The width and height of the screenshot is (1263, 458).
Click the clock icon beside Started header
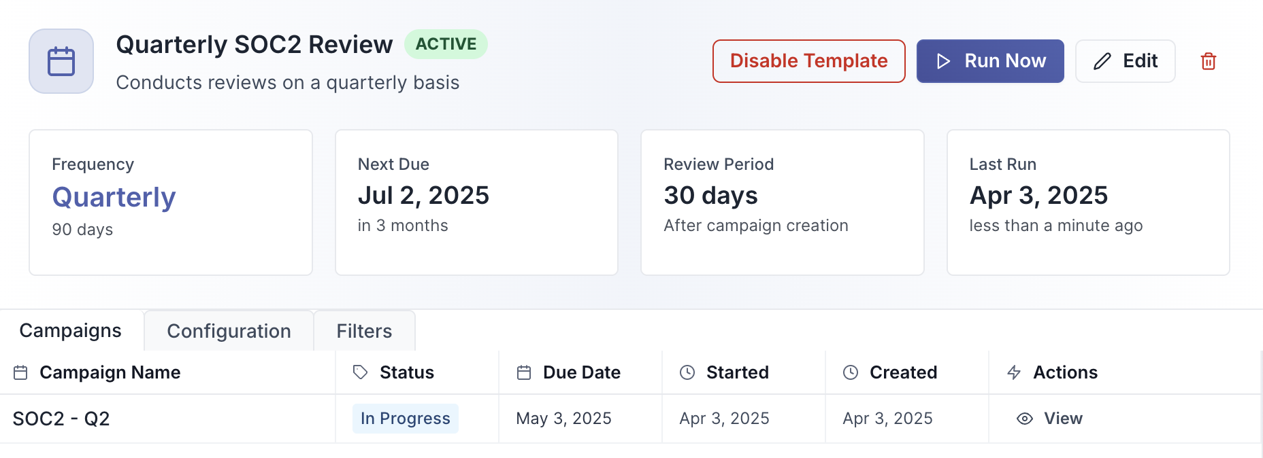point(687,372)
